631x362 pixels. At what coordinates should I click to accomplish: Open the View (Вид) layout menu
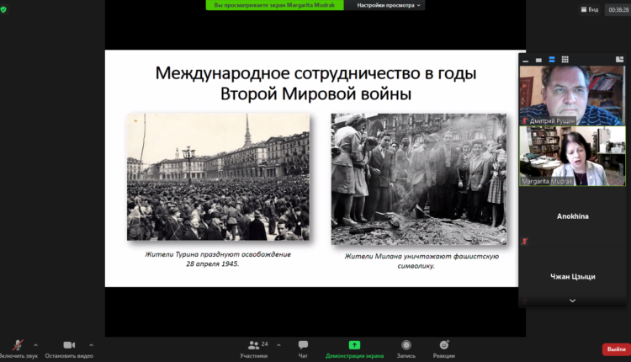tap(590, 9)
